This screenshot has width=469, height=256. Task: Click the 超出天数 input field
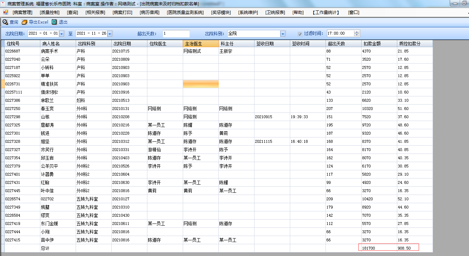click(176, 34)
